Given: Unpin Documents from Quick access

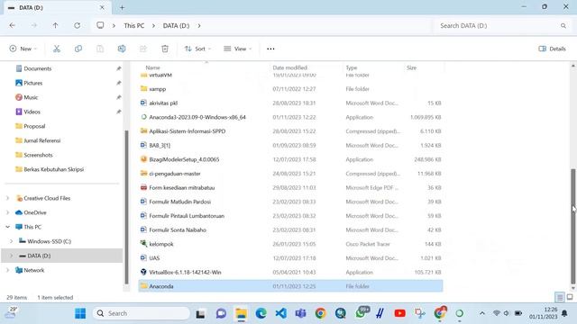Looking at the screenshot, I should pos(118,68).
